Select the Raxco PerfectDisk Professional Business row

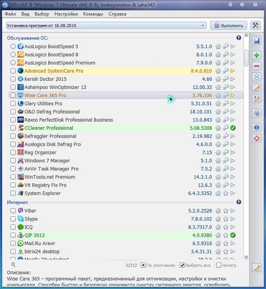tap(126, 120)
